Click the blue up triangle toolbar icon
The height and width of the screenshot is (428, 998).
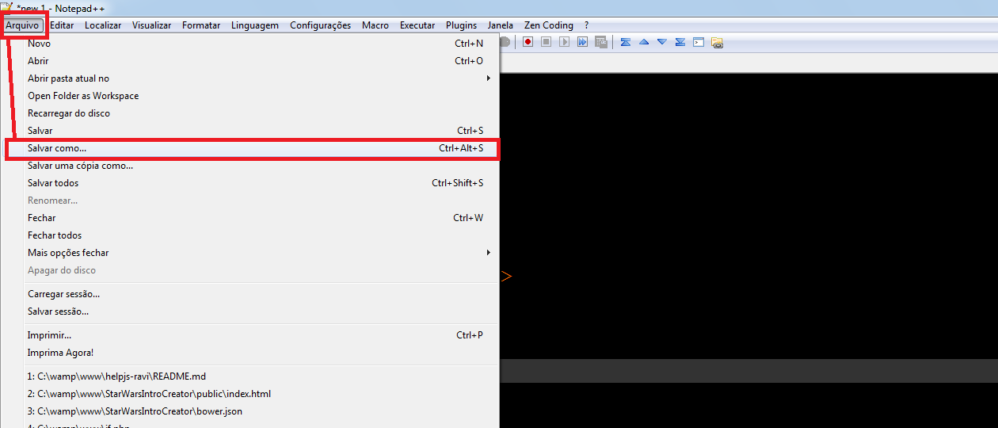pos(644,42)
